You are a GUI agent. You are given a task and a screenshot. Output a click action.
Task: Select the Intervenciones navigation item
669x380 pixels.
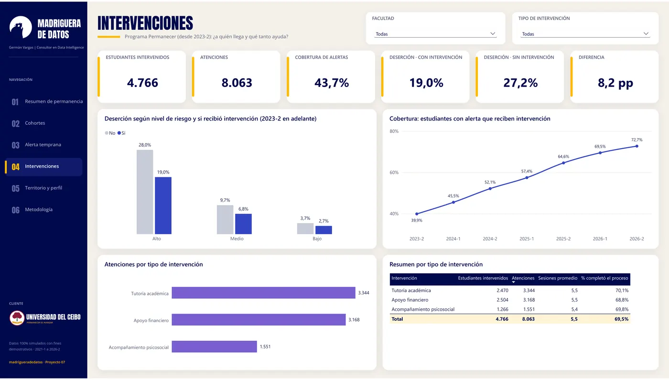(43, 167)
